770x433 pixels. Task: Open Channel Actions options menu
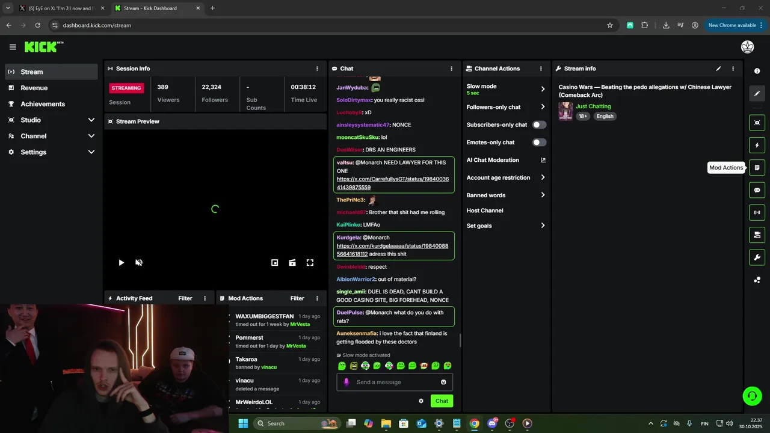[541, 69]
